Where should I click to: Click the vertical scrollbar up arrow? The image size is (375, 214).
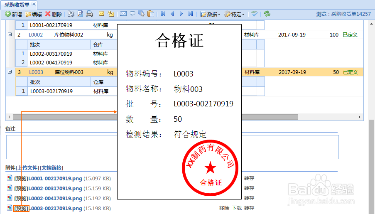pos(371,24)
